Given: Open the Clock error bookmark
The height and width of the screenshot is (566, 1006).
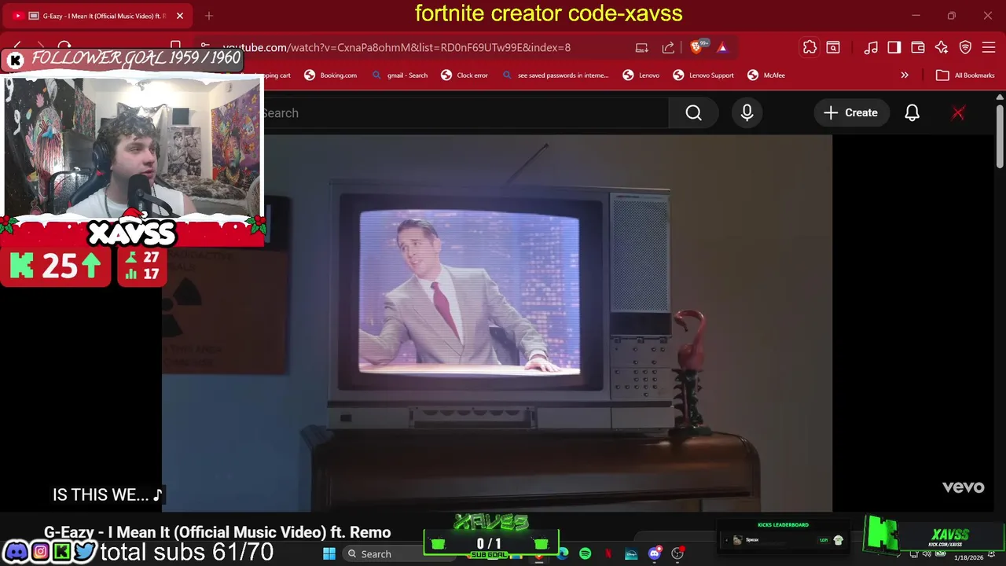Looking at the screenshot, I should [464, 75].
